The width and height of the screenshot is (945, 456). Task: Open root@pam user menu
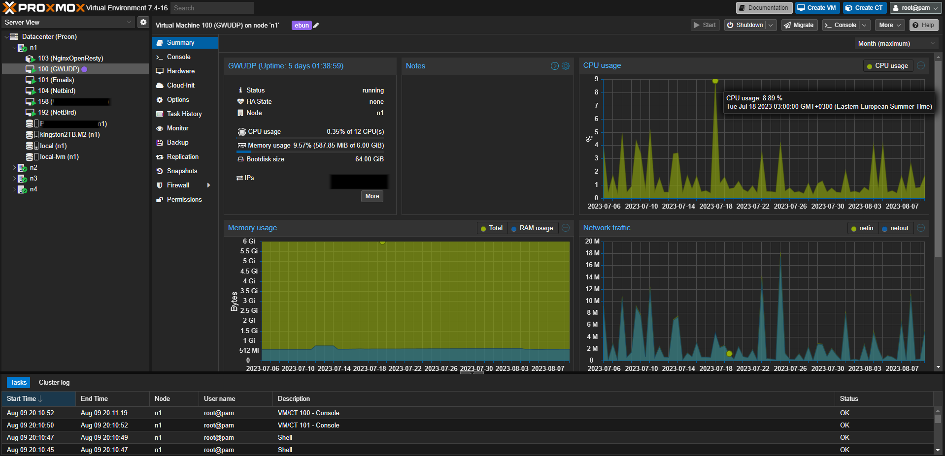[x=915, y=8]
